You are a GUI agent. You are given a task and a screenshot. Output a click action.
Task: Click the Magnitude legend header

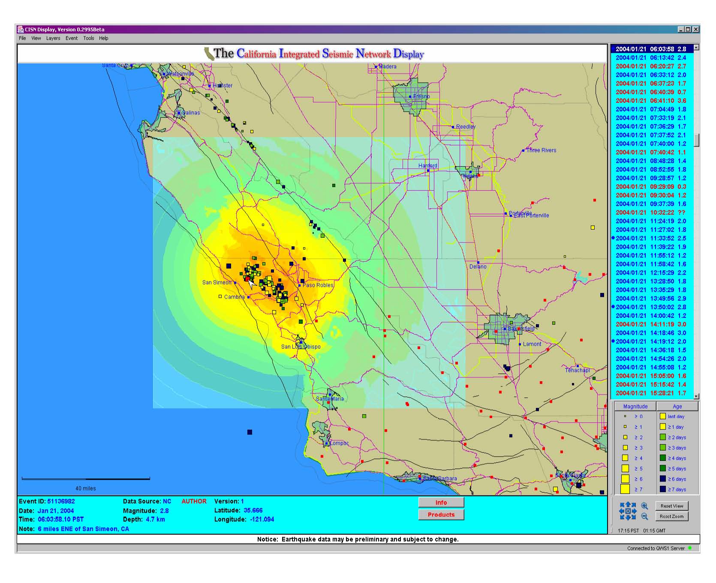tap(635, 407)
